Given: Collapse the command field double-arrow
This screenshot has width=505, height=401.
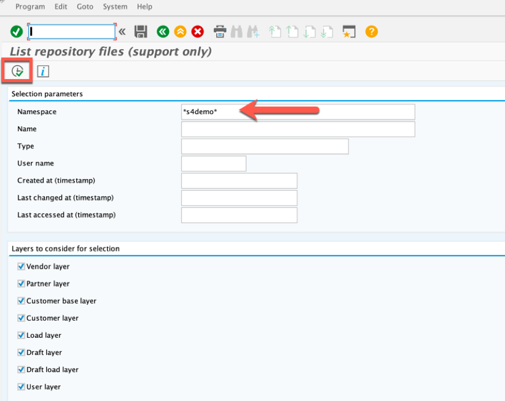Looking at the screenshot, I should [122, 32].
